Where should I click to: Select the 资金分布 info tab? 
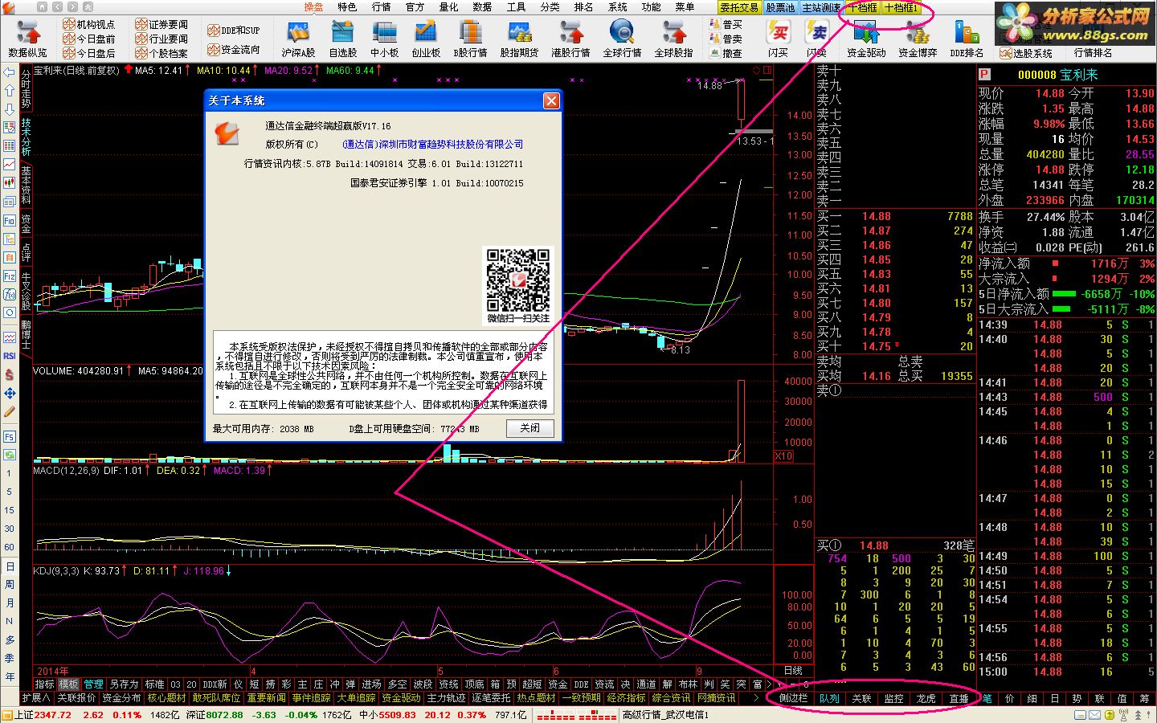point(121,698)
